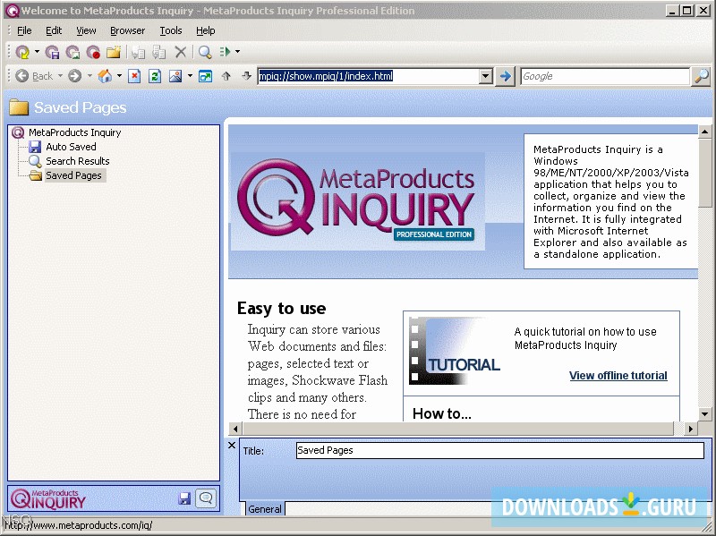Click the address bar URL field
Viewport: 716px width, 536px height.
coord(369,76)
